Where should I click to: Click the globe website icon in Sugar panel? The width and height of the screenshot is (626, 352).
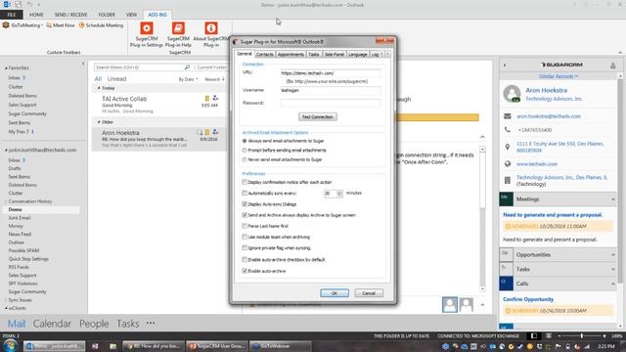pos(507,163)
